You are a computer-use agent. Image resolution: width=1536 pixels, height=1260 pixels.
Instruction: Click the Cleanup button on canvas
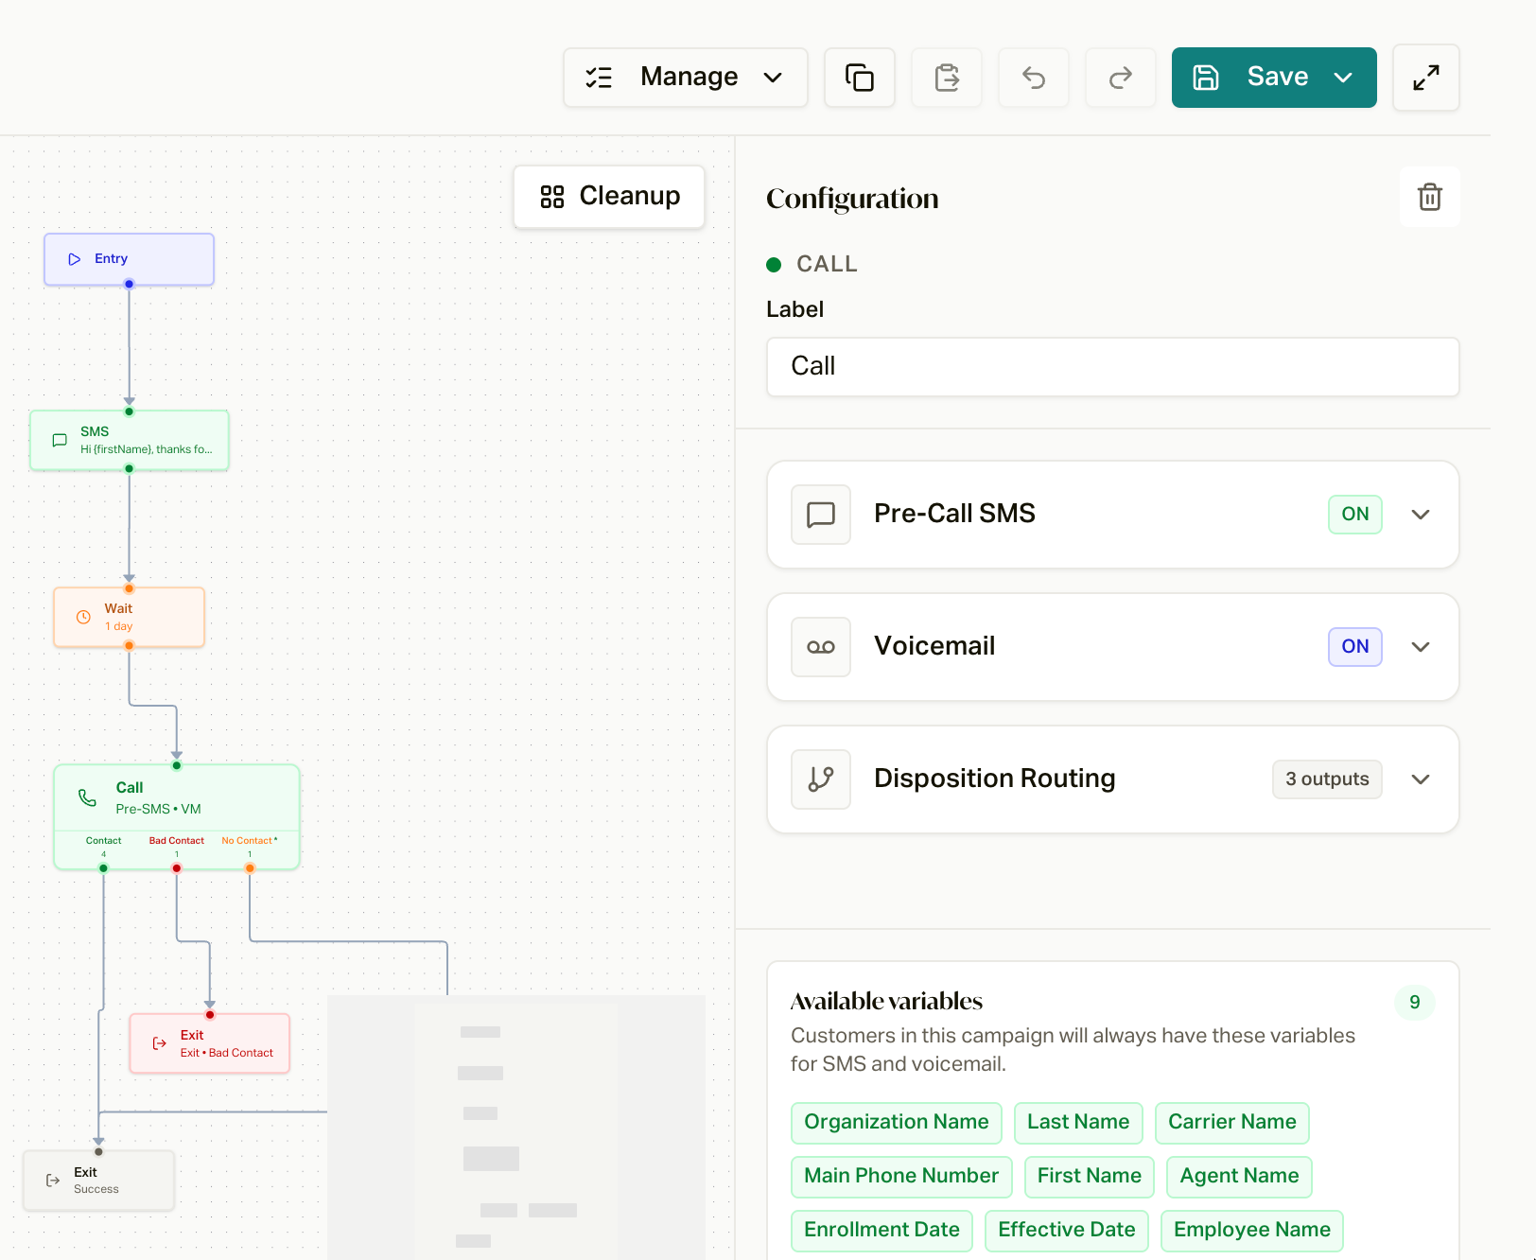[609, 197]
